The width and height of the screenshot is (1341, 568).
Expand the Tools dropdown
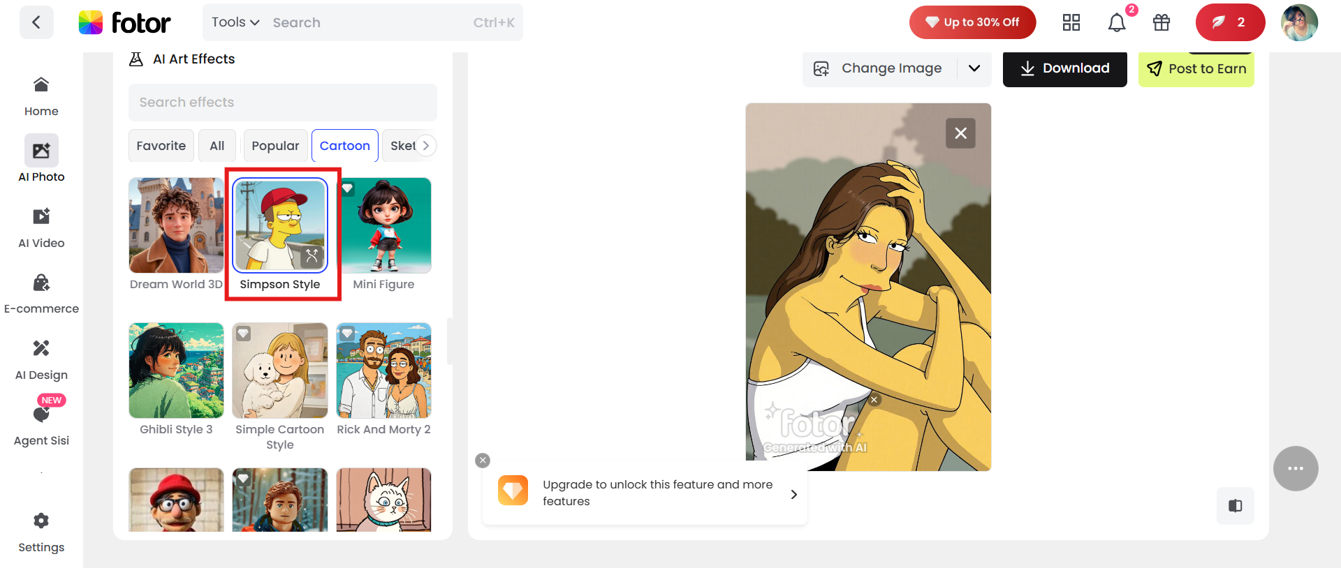point(235,22)
